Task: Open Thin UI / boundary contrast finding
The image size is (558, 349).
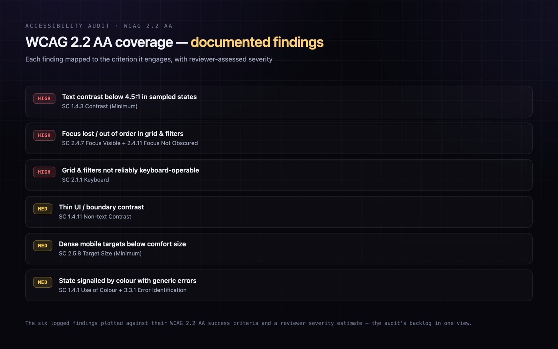Action: [101, 207]
